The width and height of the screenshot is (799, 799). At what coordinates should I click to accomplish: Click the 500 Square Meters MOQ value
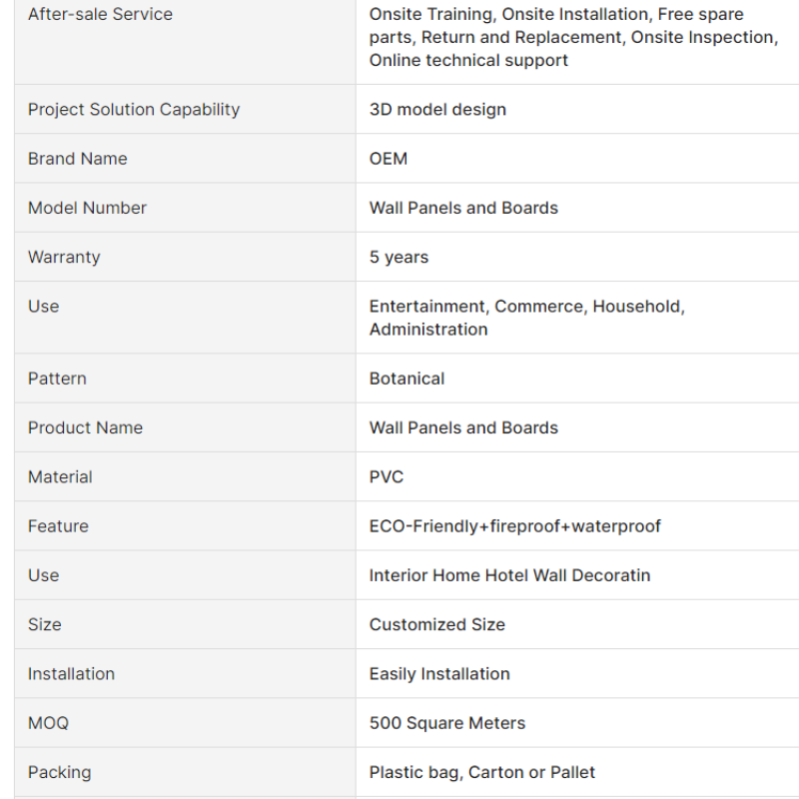(446, 723)
